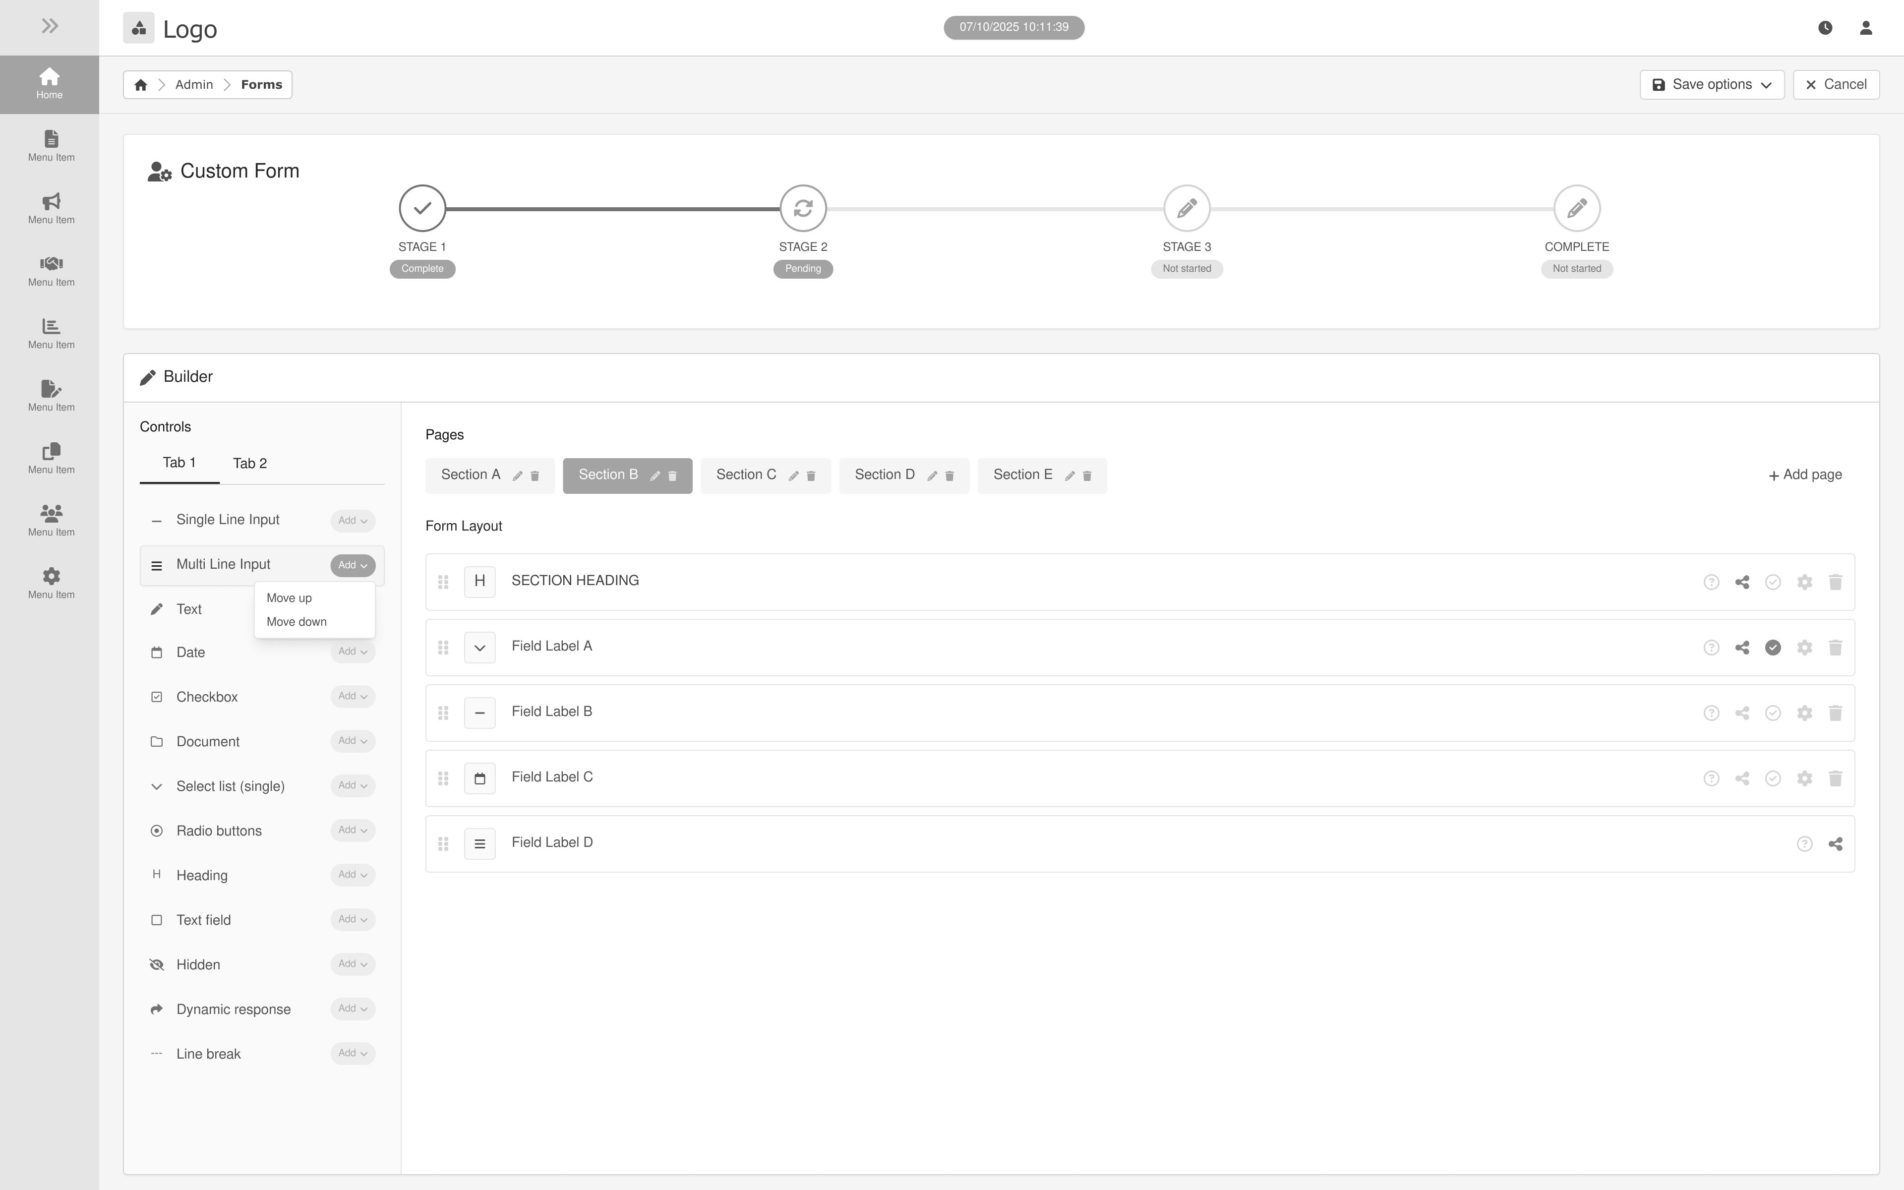Open the user profile icon
Screen dimensions: 1904x1190
[x=1865, y=28]
